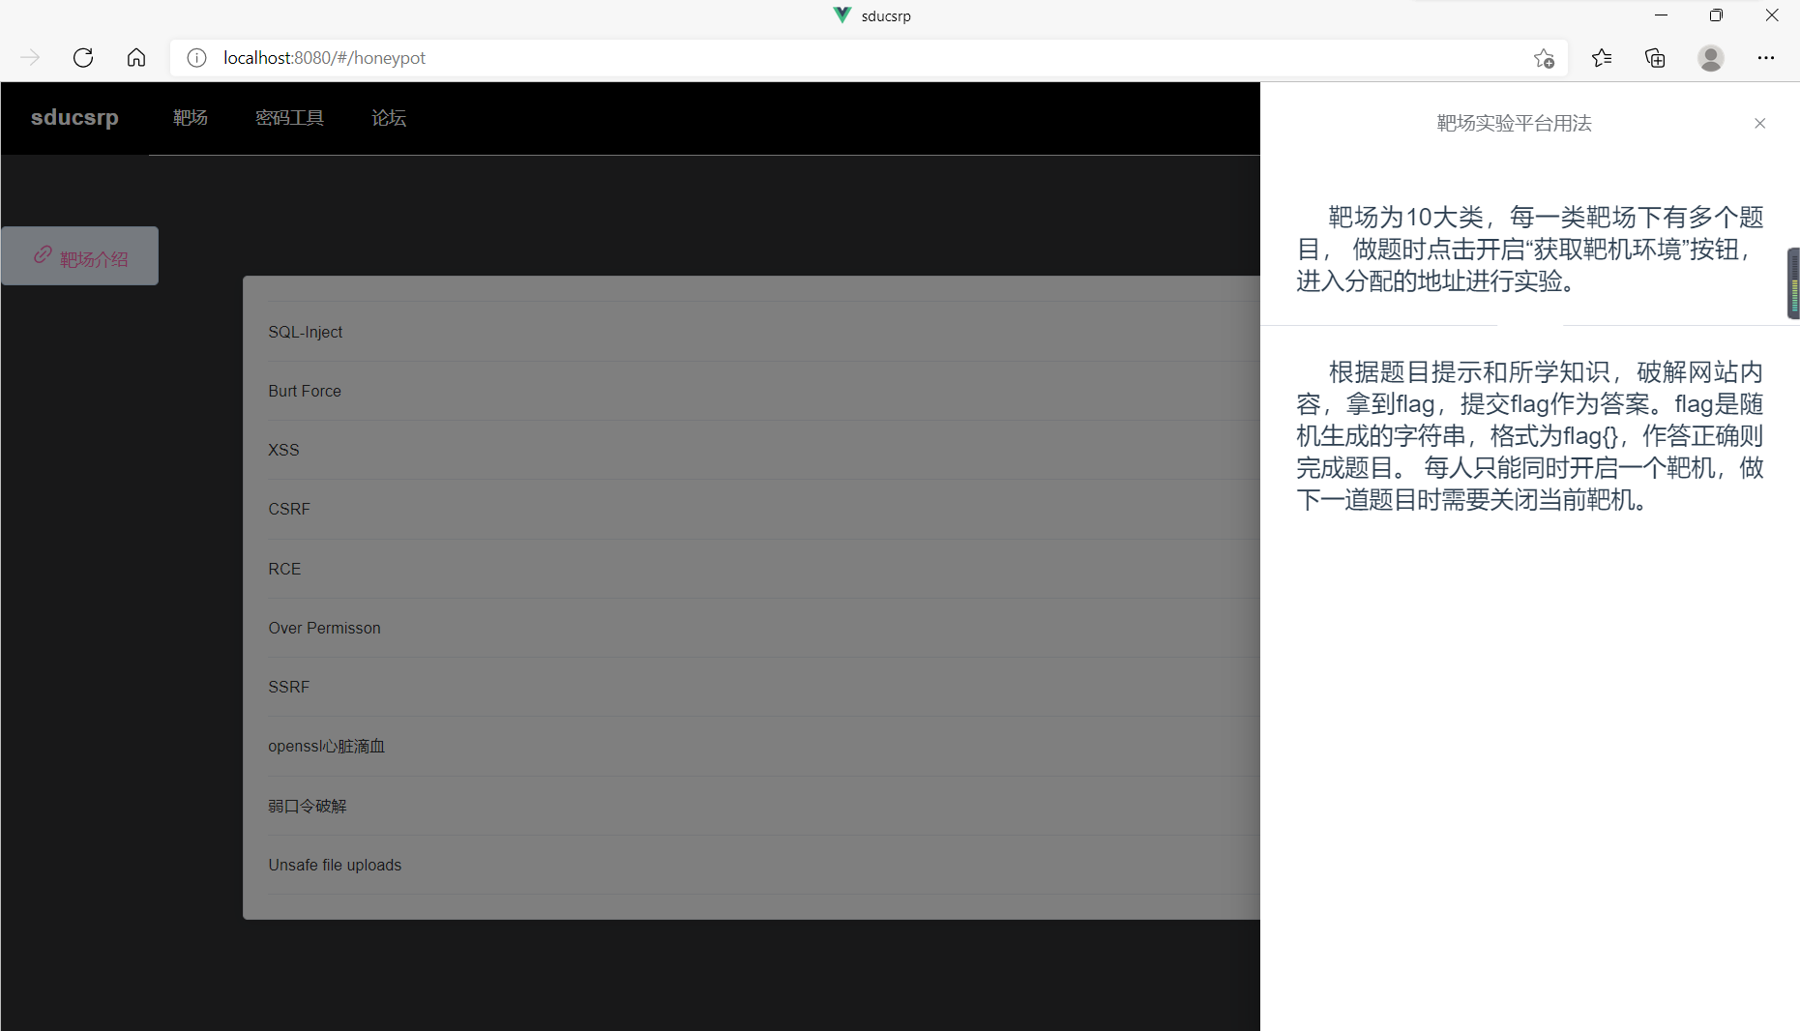Image resolution: width=1800 pixels, height=1031 pixels.
Task: Close the browser window
Action: pyautogui.click(x=1772, y=15)
